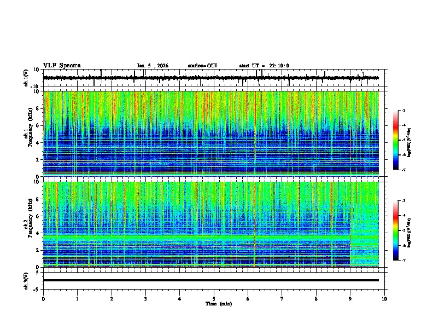This screenshot has height=335, width=433.
Task: Click the "-7" tick on ch.2 color bar
Action: 403,260
